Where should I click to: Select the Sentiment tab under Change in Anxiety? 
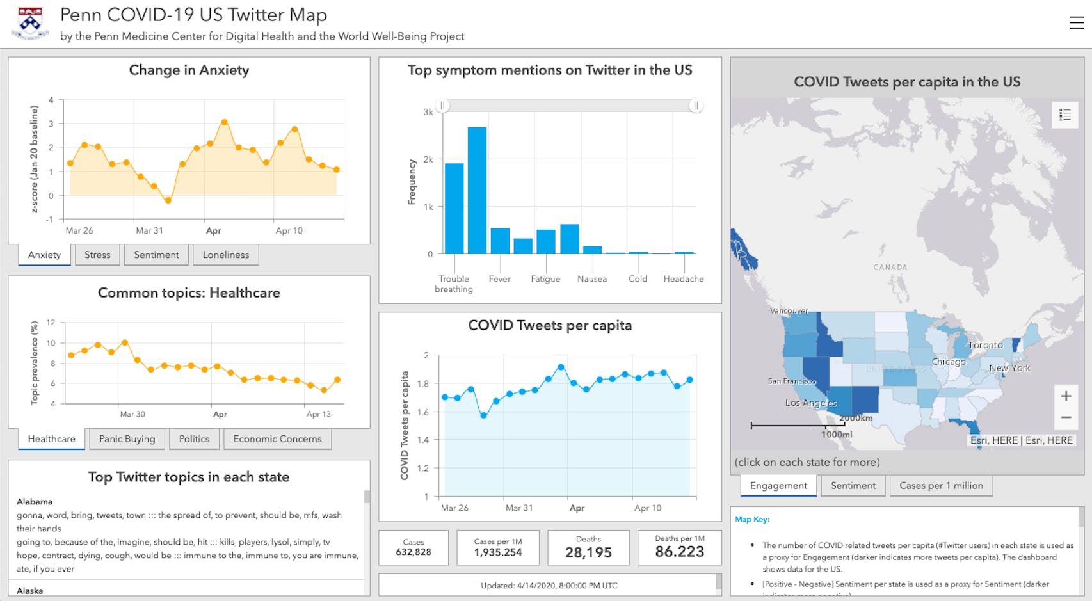click(156, 255)
